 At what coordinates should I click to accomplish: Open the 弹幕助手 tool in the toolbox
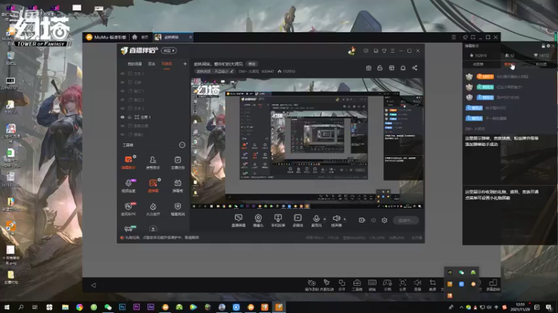point(128,162)
